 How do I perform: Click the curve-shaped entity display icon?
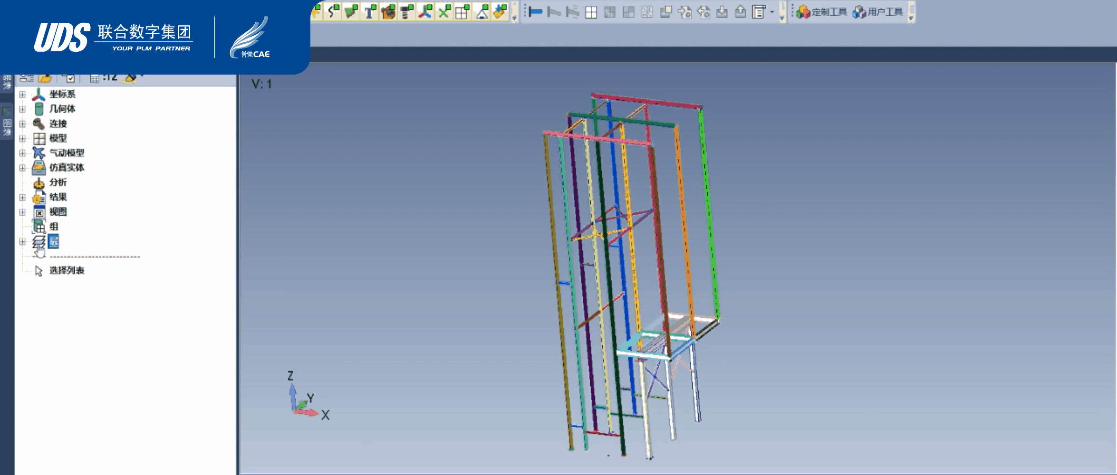334,11
